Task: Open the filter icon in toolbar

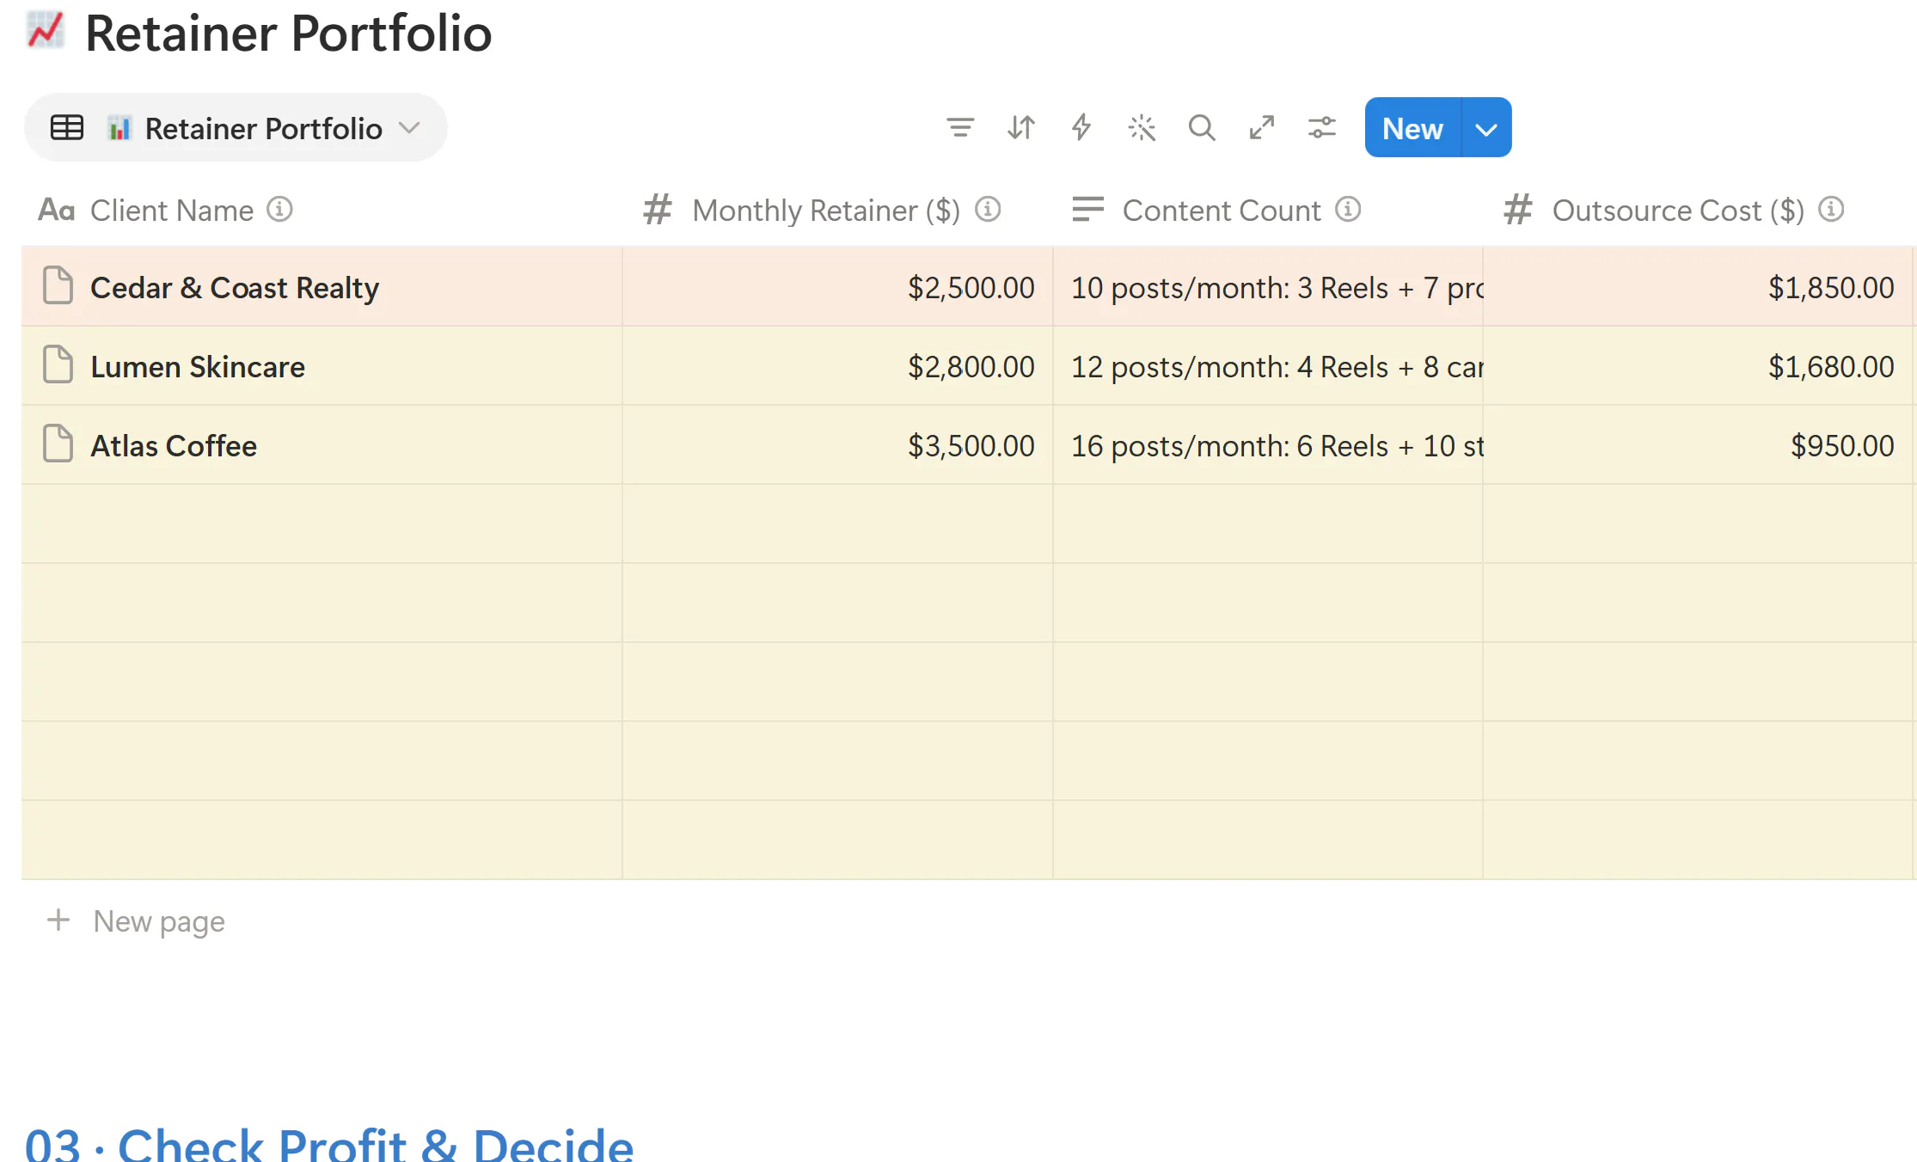Action: [960, 128]
